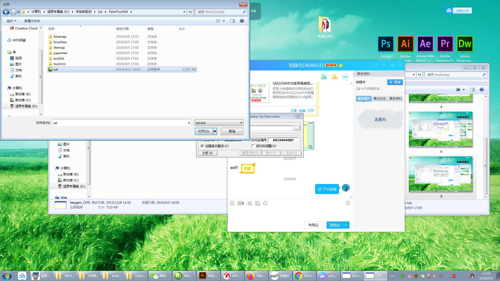
Task: Click 拖拽上传 cloud upload widget
Action: (x=459, y=11)
